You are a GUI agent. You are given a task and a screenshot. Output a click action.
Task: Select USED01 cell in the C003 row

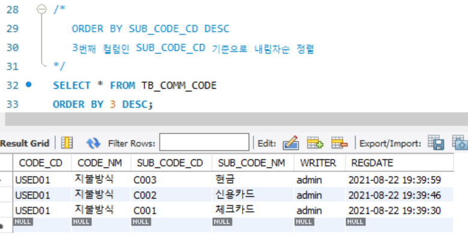click(42, 180)
